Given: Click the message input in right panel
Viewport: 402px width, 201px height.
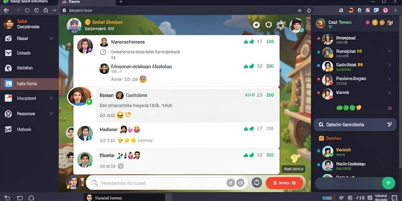Looking at the screenshot, I should point(348,183).
